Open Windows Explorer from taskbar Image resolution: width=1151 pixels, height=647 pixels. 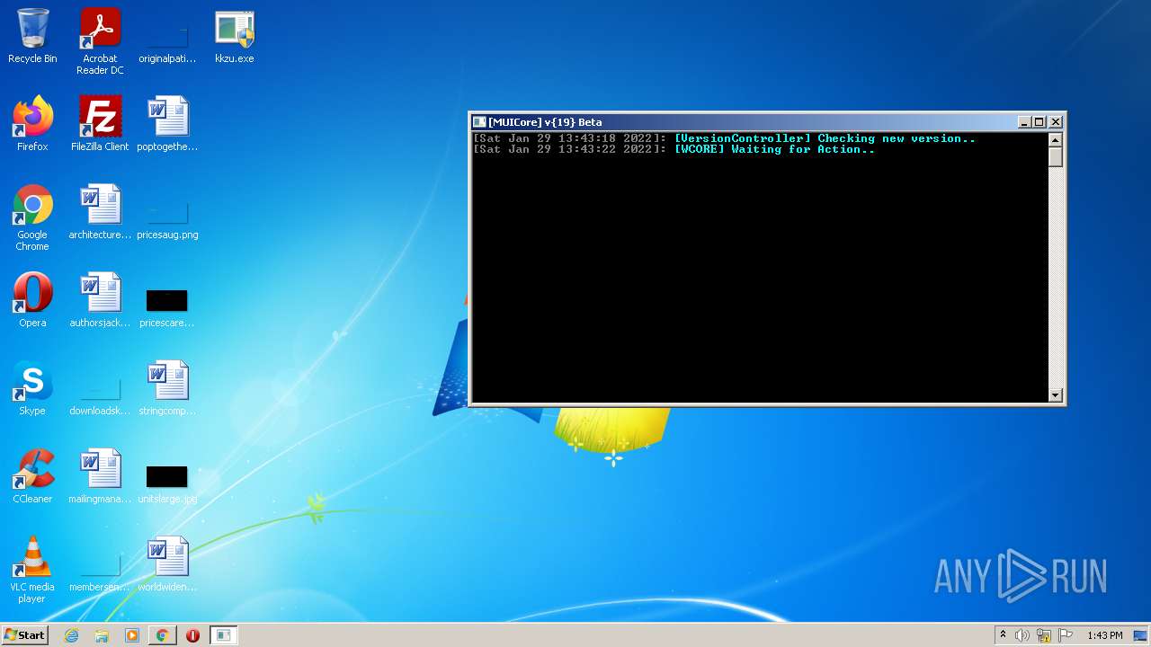tap(102, 635)
